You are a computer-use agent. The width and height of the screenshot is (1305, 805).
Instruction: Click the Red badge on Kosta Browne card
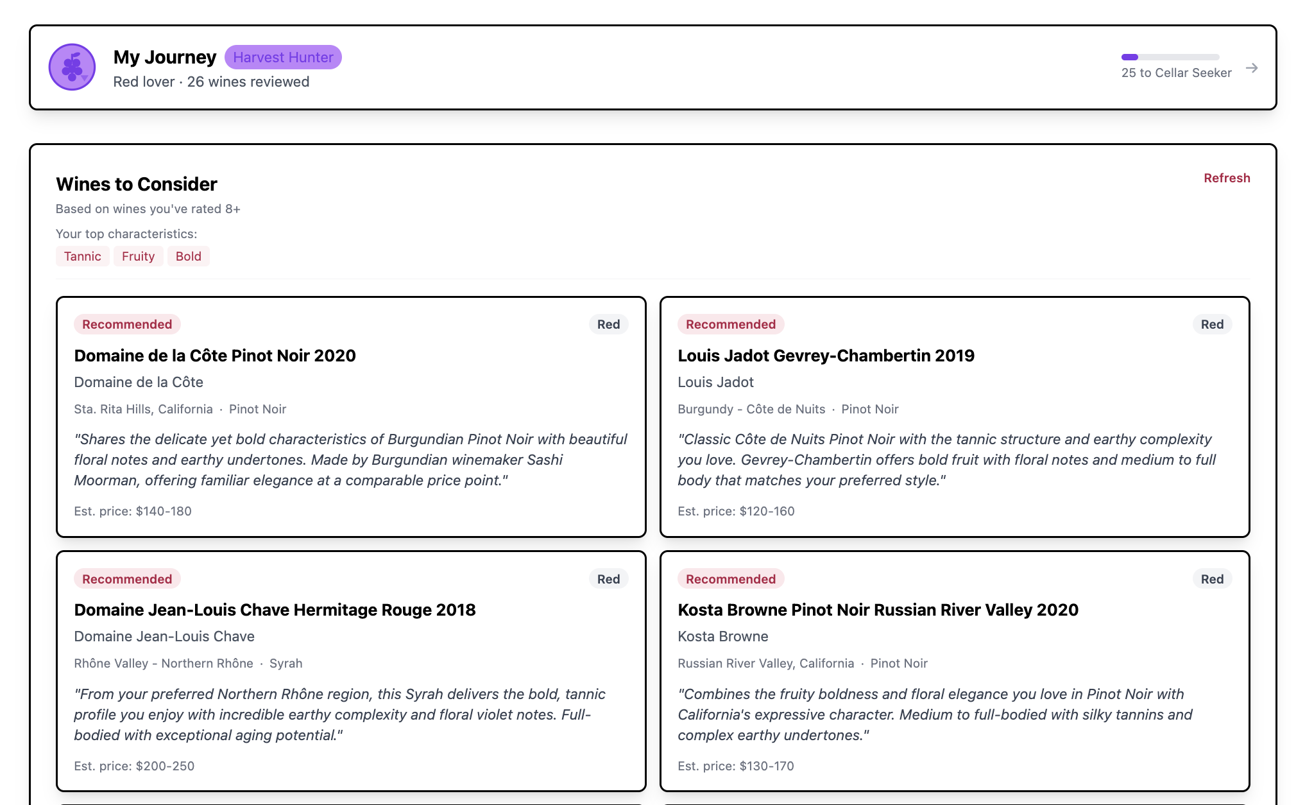(x=1211, y=578)
